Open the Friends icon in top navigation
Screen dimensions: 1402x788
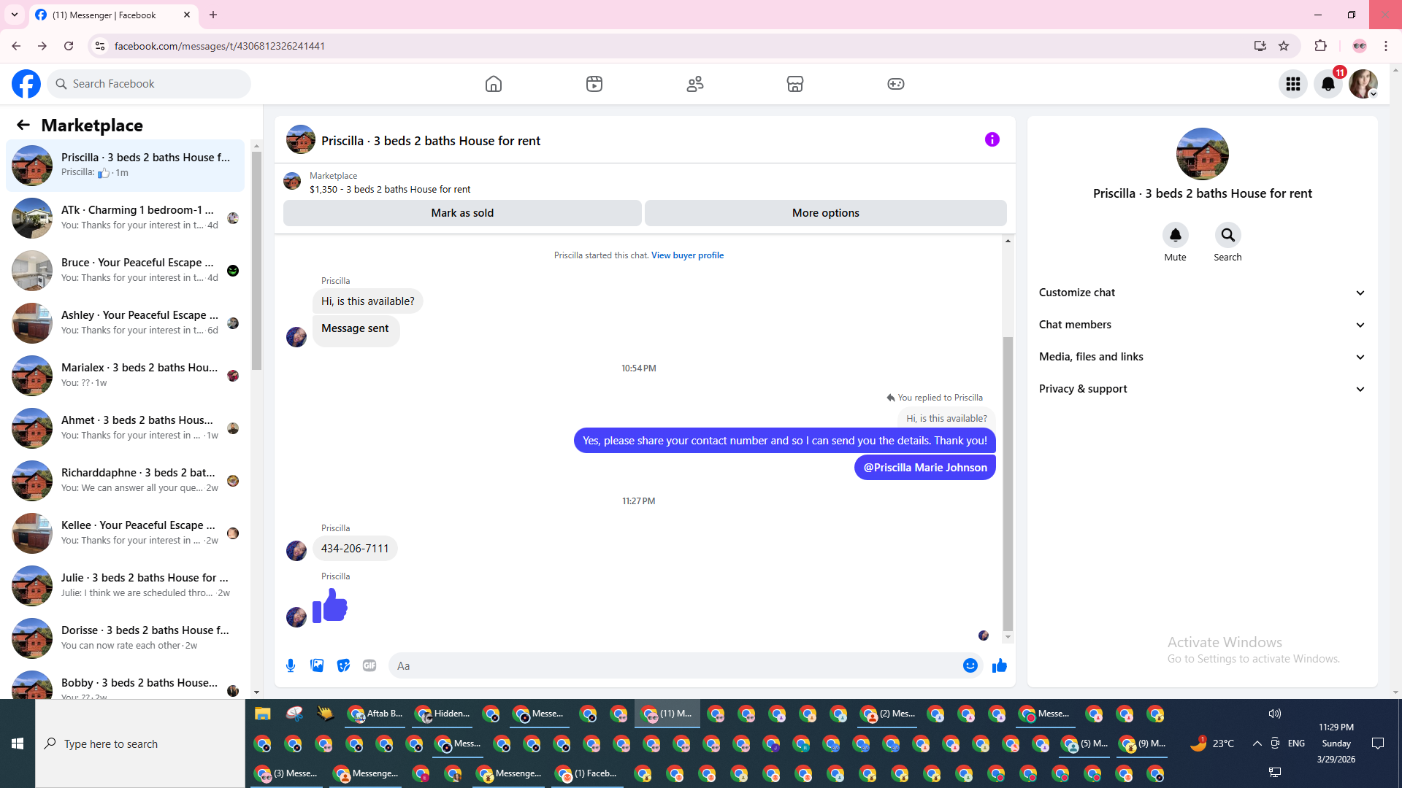695,84
